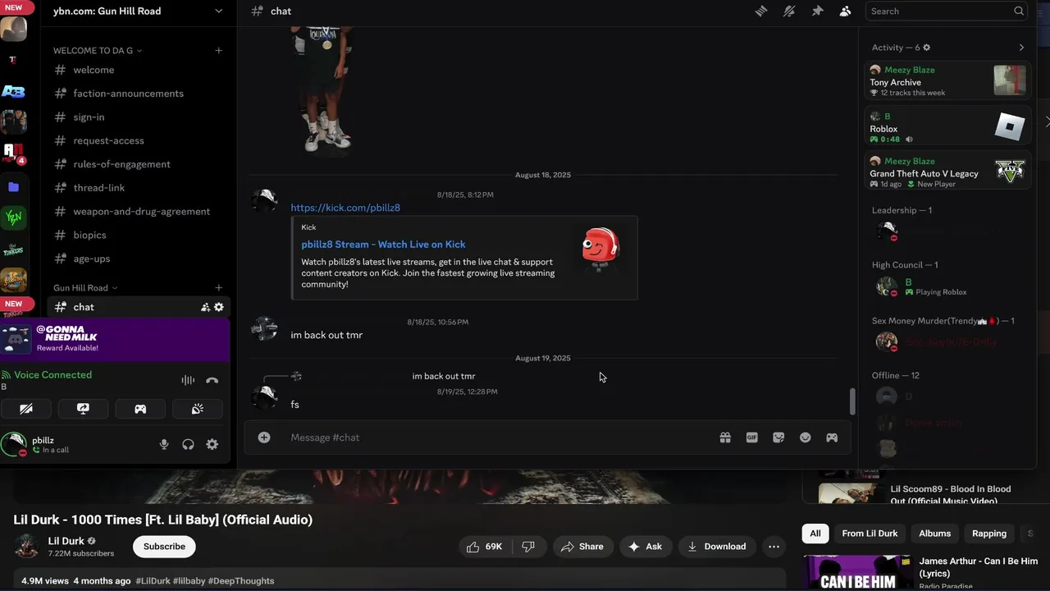Dislike the YouTube video
Viewport: 1050px width, 591px height.
pos(528,547)
